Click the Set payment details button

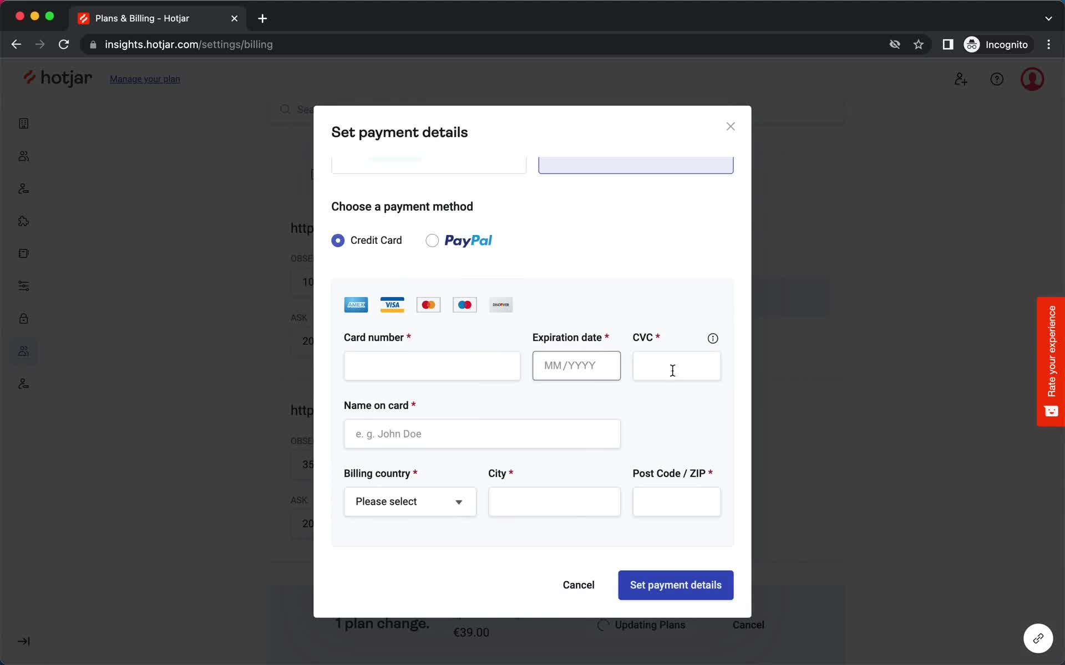pyautogui.click(x=676, y=585)
